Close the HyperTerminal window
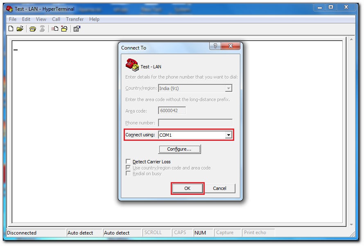Screen dimensions: 364x246 pyautogui.click(x=346, y=7)
